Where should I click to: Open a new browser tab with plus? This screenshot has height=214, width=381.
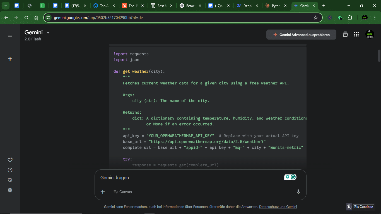pyautogui.click(x=324, y=6)
